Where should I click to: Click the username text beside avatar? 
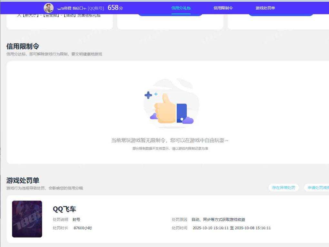coord(72,8)
